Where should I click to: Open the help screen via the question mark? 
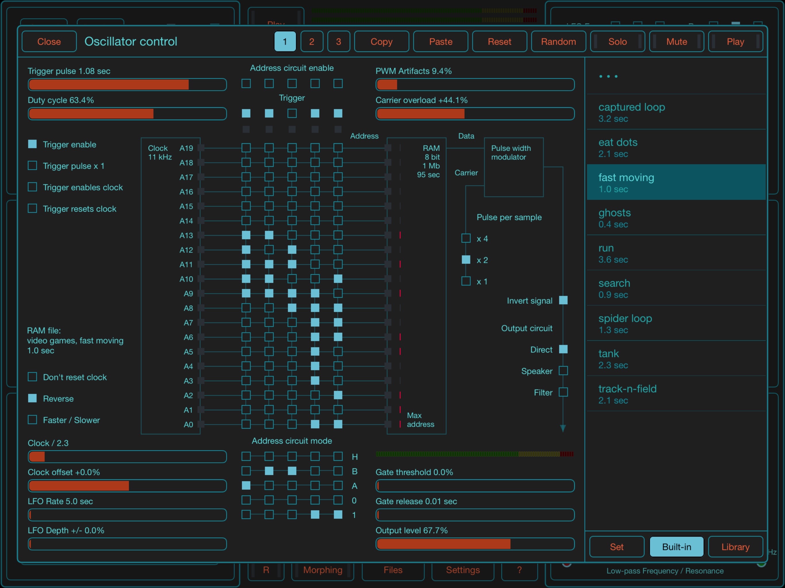click(x=520, y=570)
